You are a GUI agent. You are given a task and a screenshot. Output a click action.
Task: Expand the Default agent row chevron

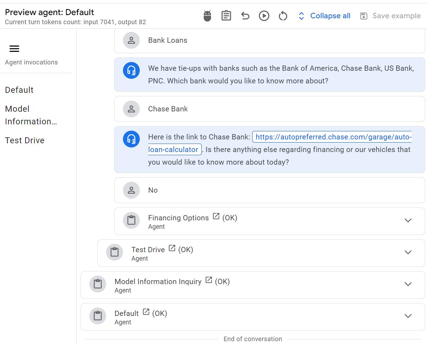click(x=408, y=316)
